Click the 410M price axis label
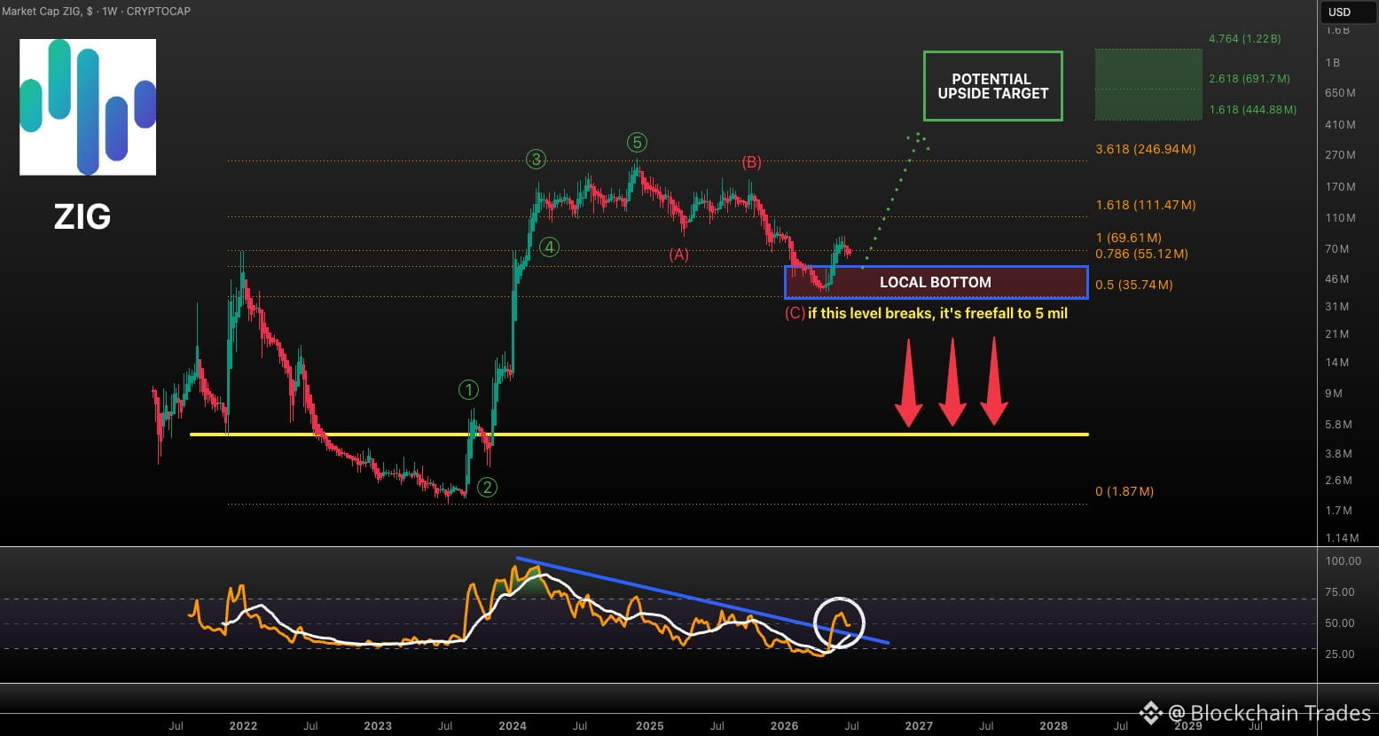 (x=1340, y=125)
